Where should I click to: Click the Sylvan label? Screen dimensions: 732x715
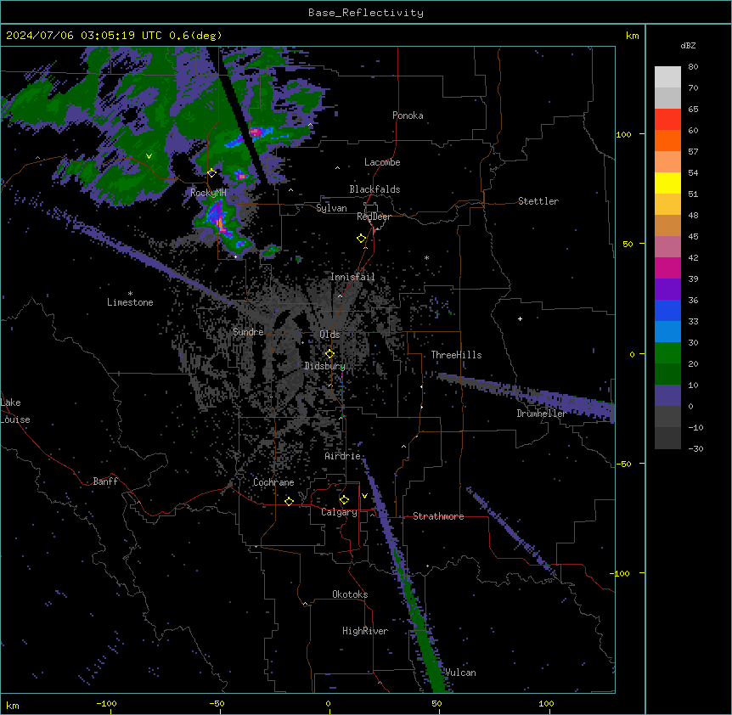coord(331,208)
